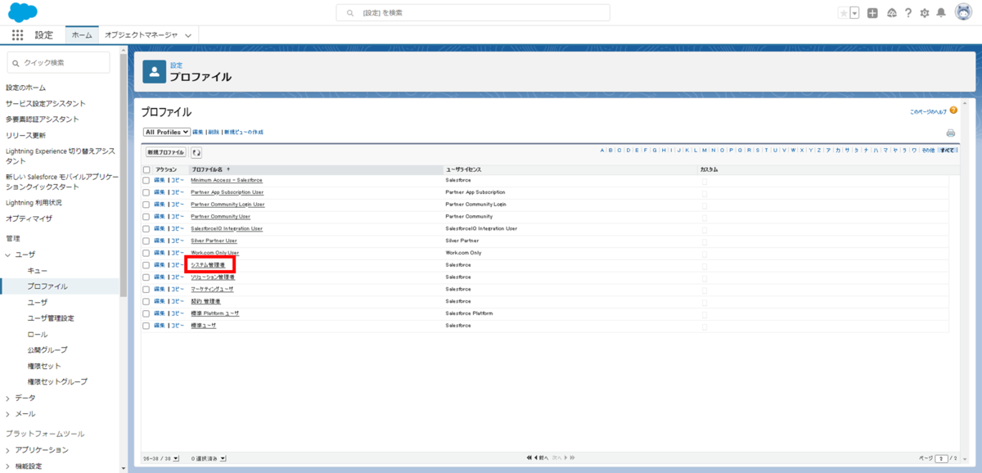Open the ソリューション管理者 profile link
982x473 pixels.
(x=213, y=277)
